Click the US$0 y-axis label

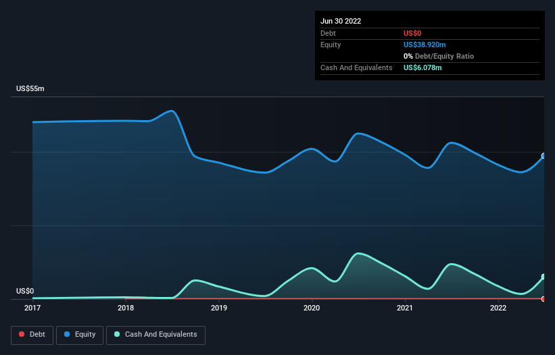coord(25,291)
